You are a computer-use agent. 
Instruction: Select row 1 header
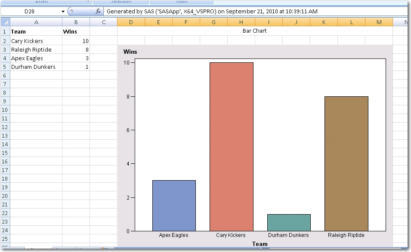point(5,32)
